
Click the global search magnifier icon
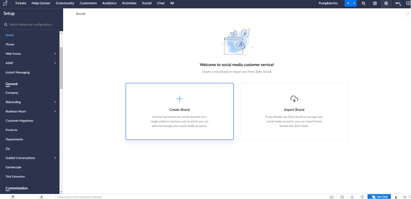click(x=364, y=3)
